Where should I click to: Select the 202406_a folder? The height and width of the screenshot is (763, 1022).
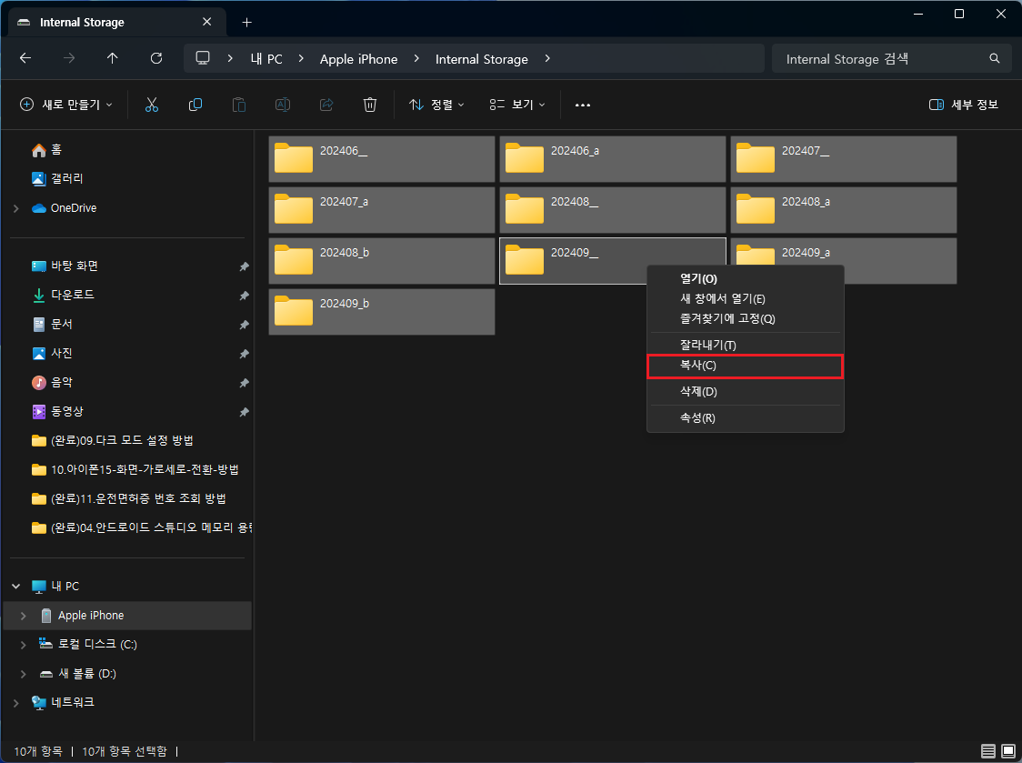[613, 159]
